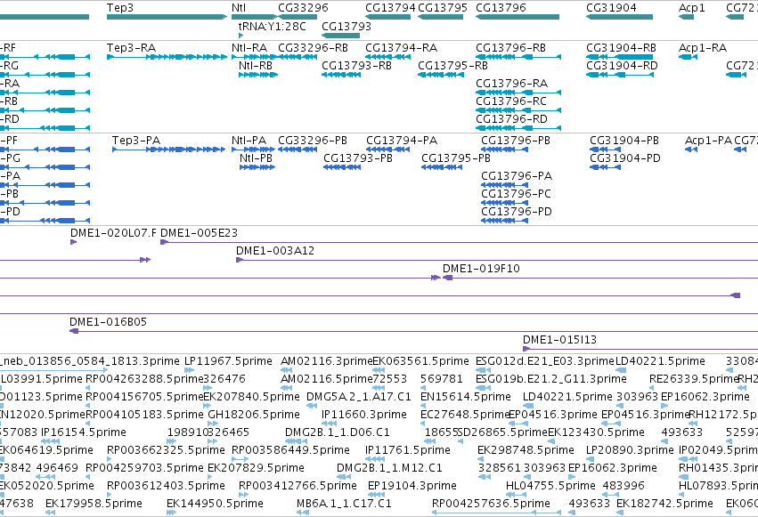The image size is (758, 517).
Task: Select the CG31904-PD protein feature
Action: click(605, 167)
